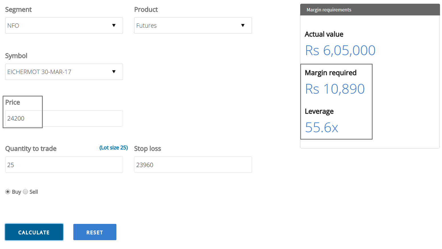
Task: Click the Margin requirements panel header
Action: 370,10
